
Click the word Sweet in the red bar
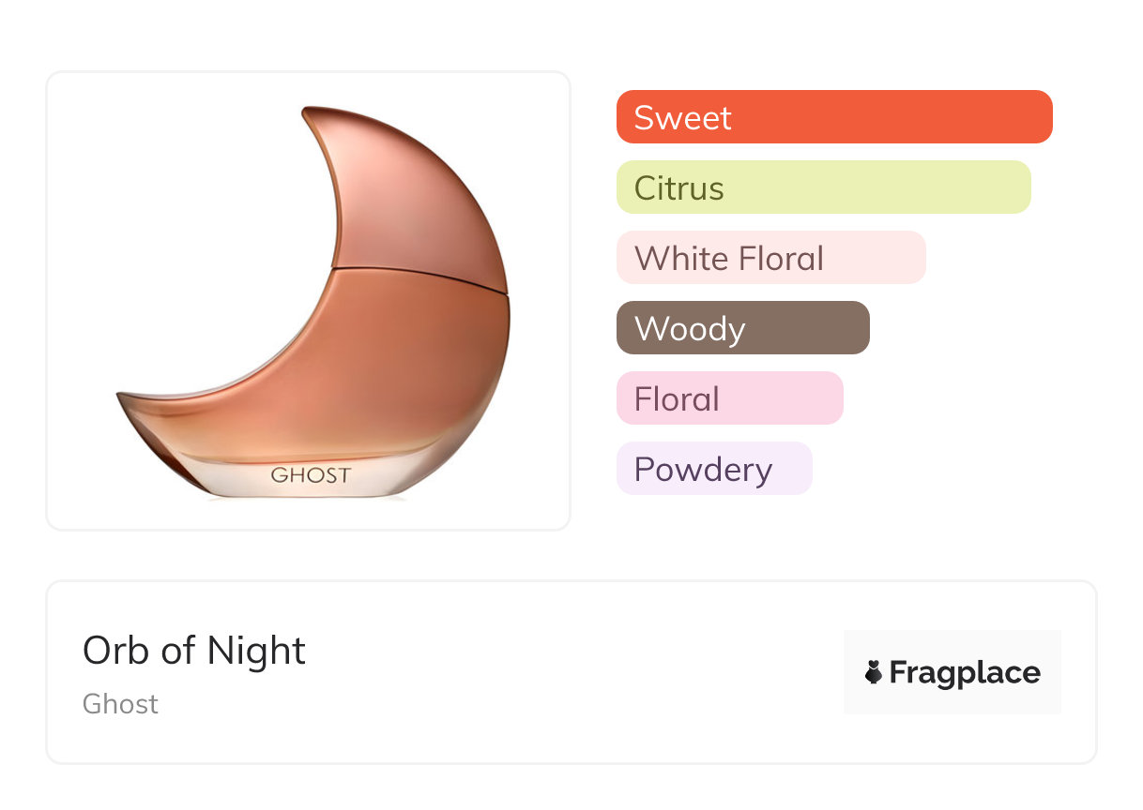[x=682, y=118]
